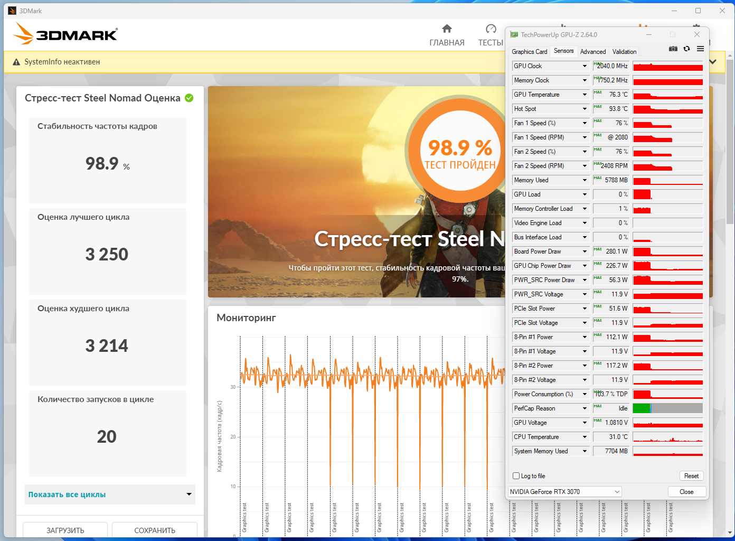
Task: Open the Fan 1 Speed (%) dropdown
Action: (x=585, y=123)
